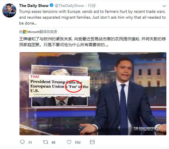Screen dimensions: 169x149
Task: Like the tweet with the heart icon
Action: [69, 142]
